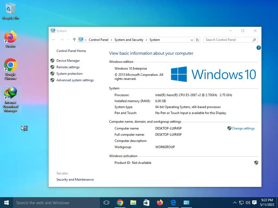Screen dimensions: 278x208
Task: Expand the address bar history dropdown
Action: pyautogui.click(x=192, y=40)
